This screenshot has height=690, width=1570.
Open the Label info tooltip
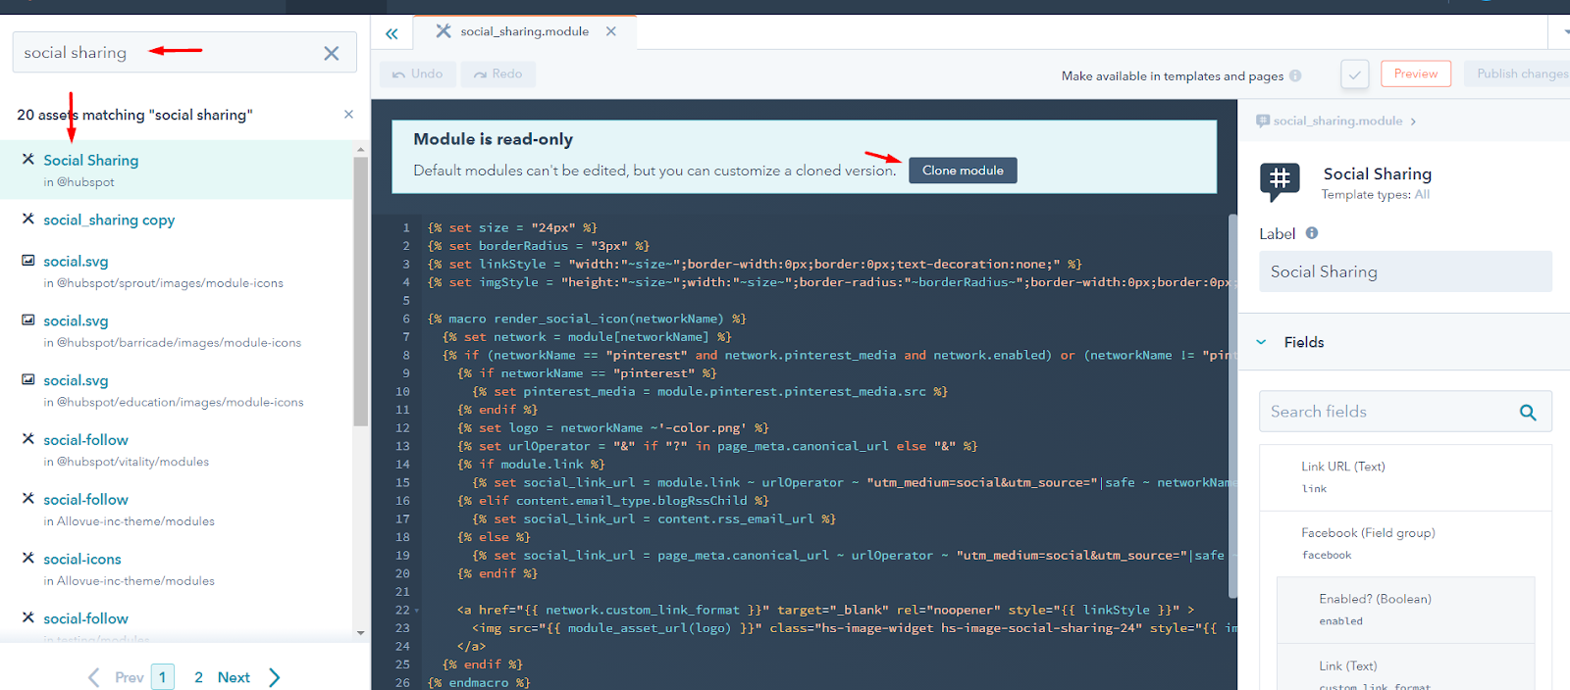click(x=1312, y=233)
